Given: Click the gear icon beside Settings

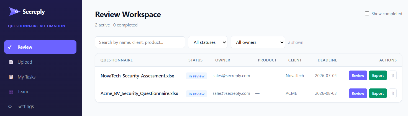Looking at the screenshot, I should click(10, 106).
